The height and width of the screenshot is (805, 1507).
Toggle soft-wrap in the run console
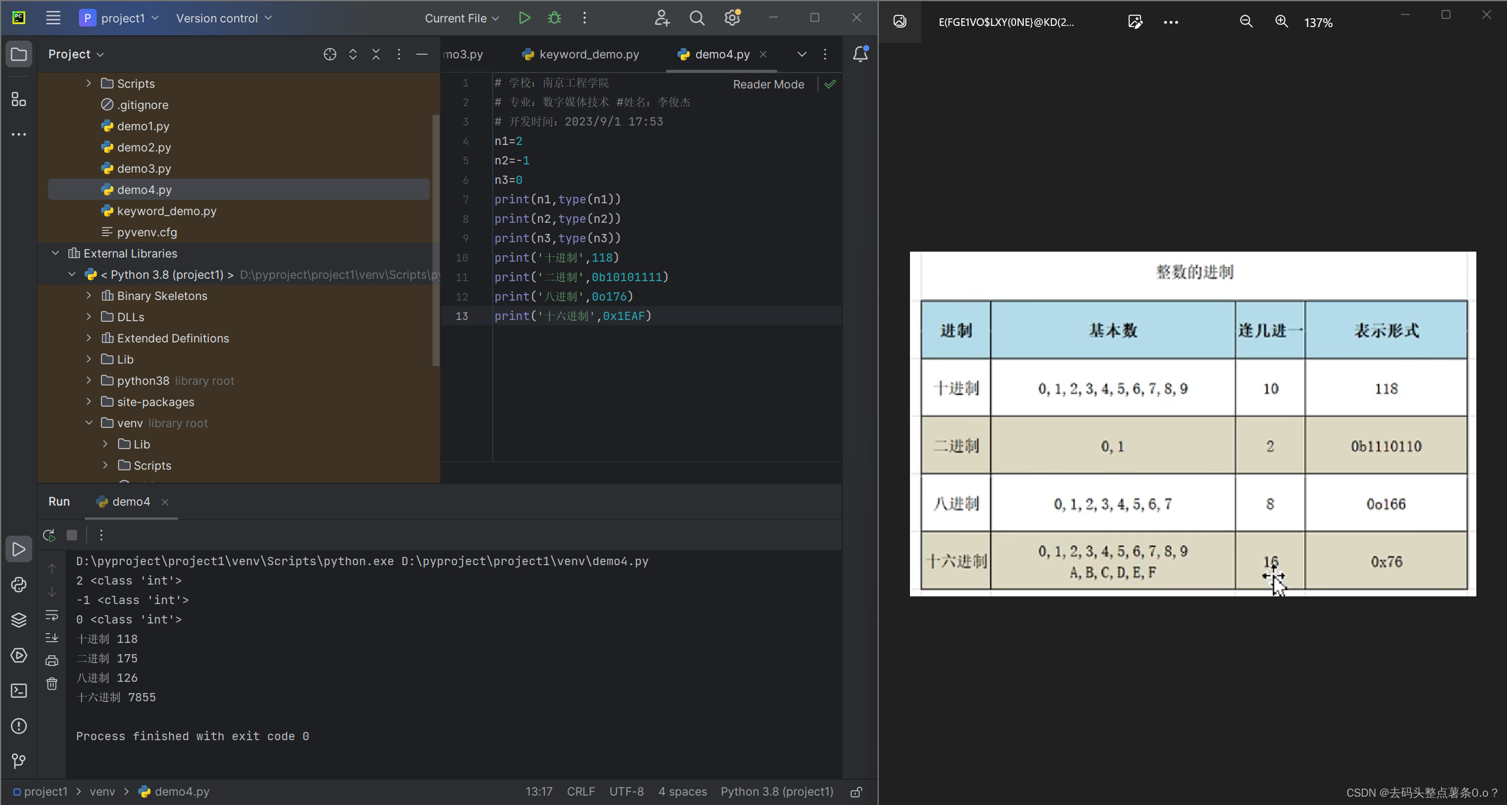52,615
